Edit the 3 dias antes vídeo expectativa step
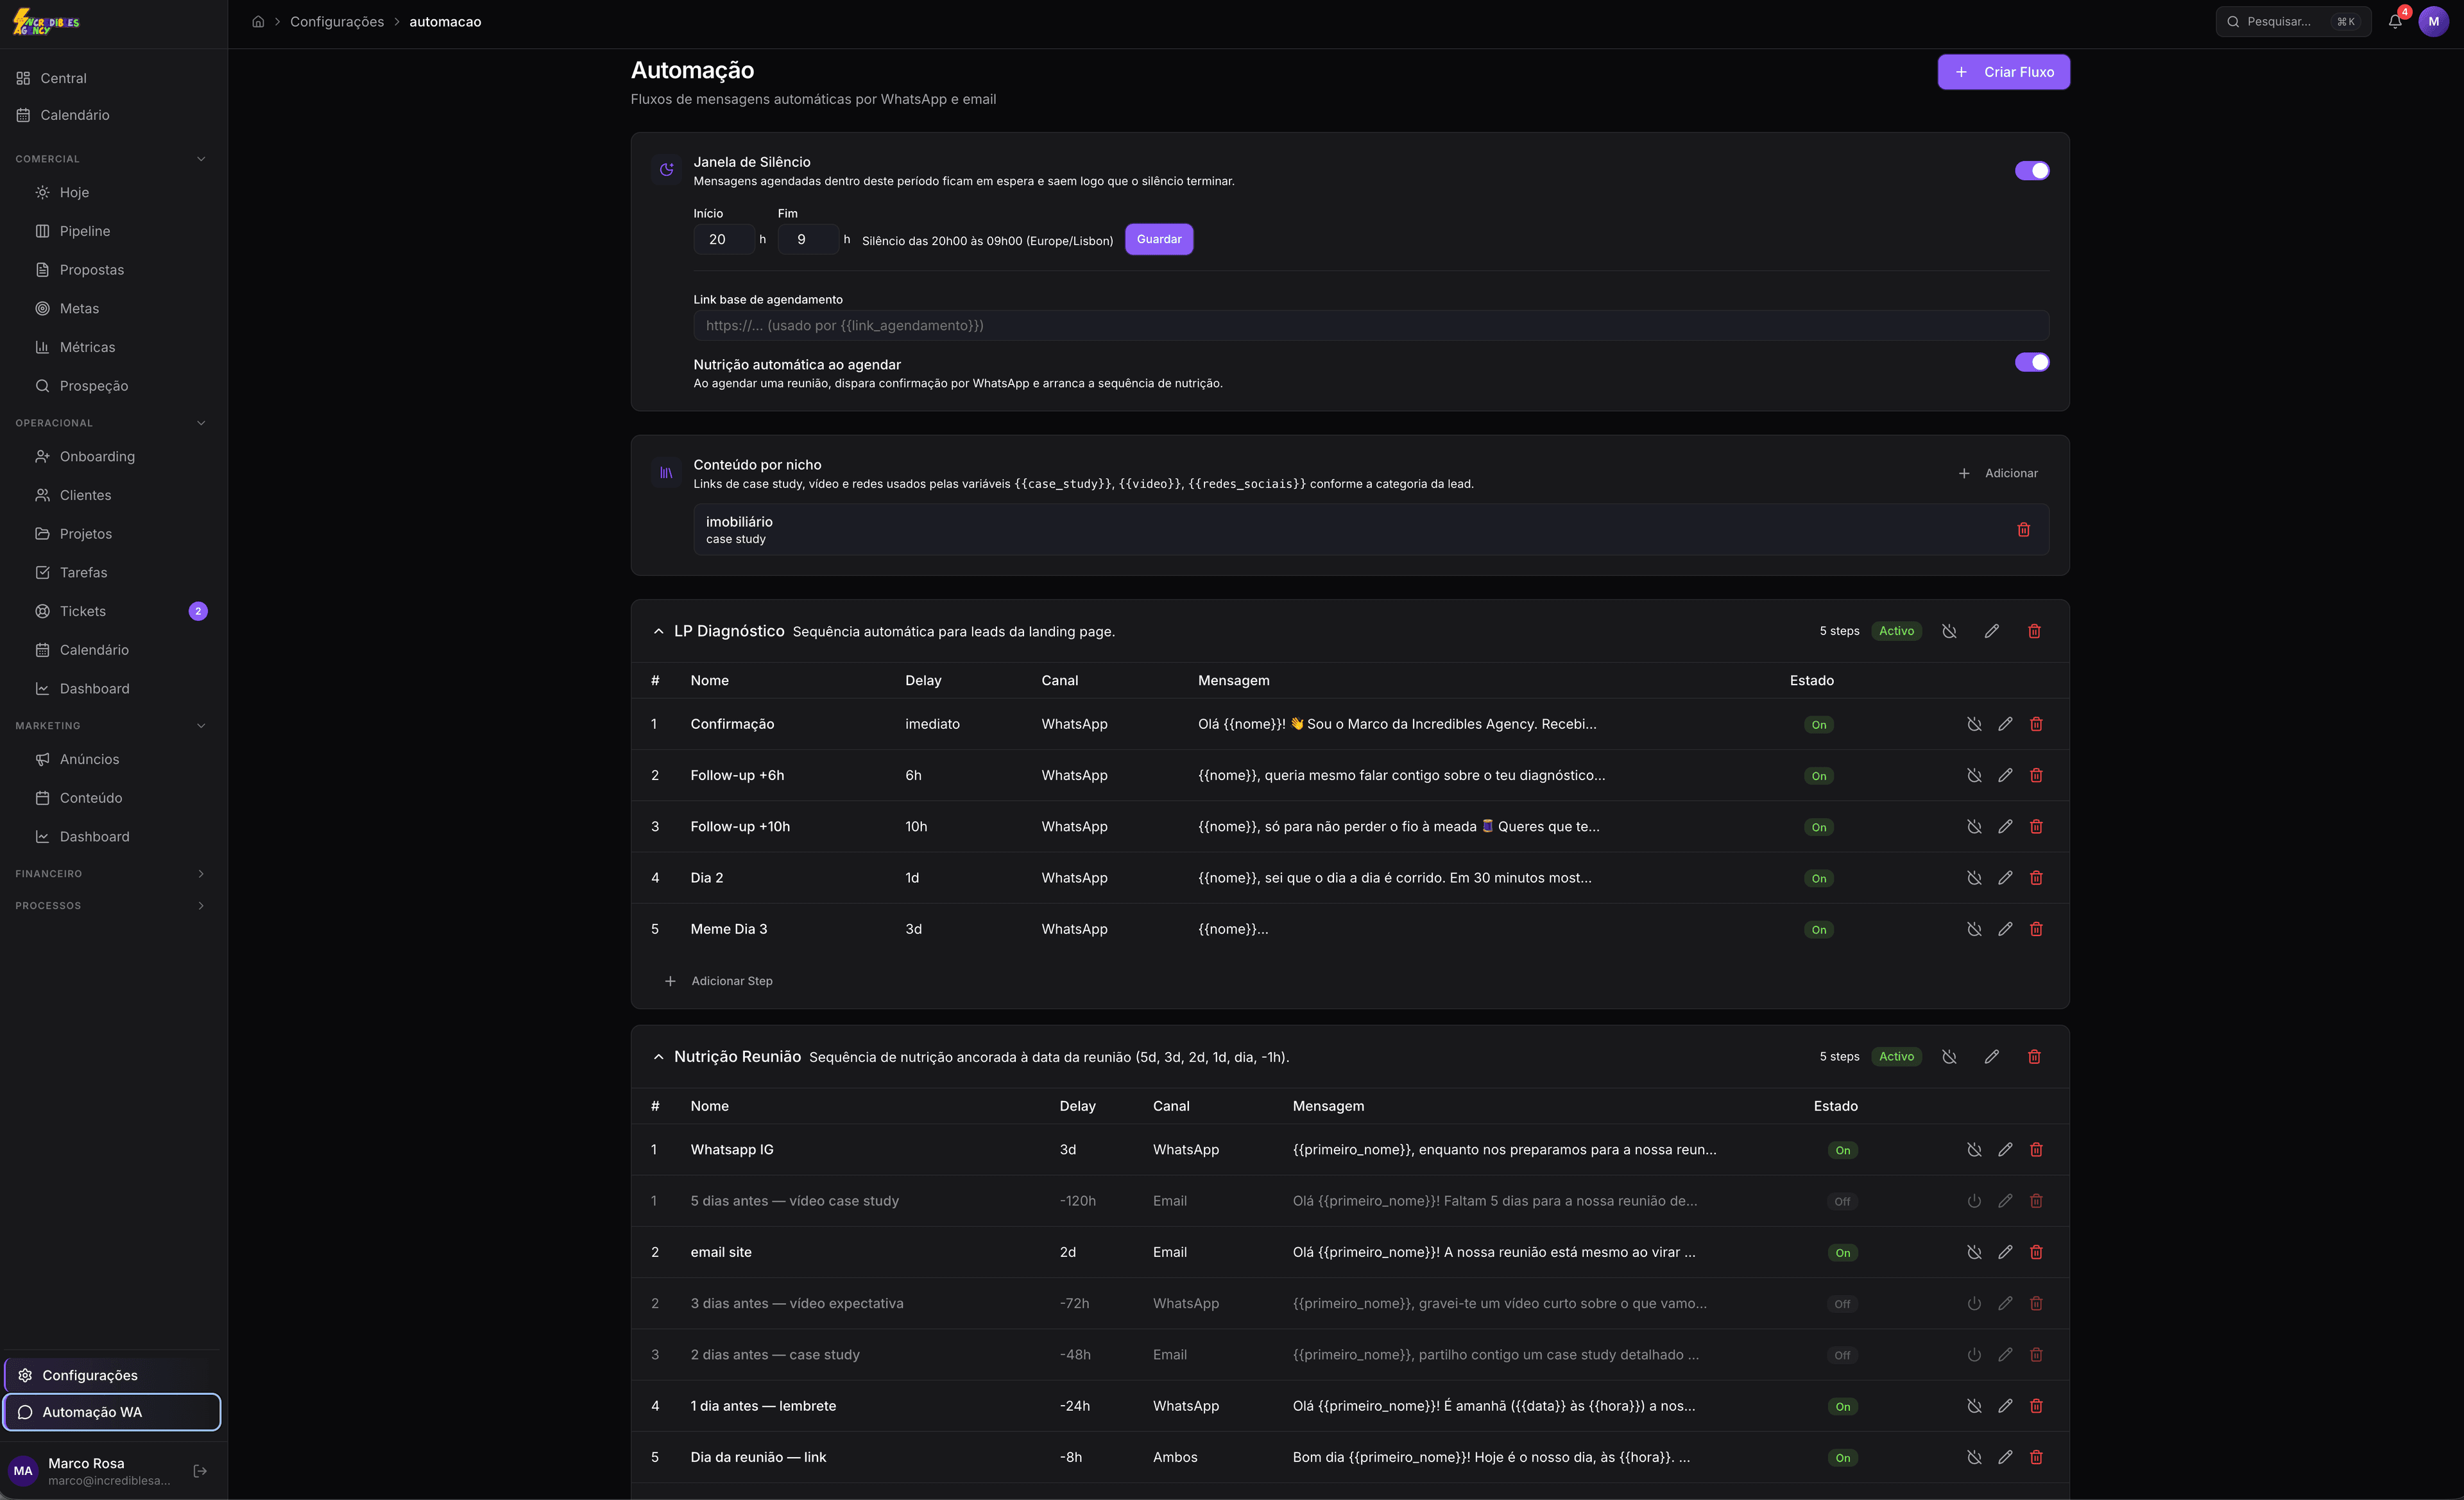Screen dimensions: 2464x1500 click(2005, 1303)
